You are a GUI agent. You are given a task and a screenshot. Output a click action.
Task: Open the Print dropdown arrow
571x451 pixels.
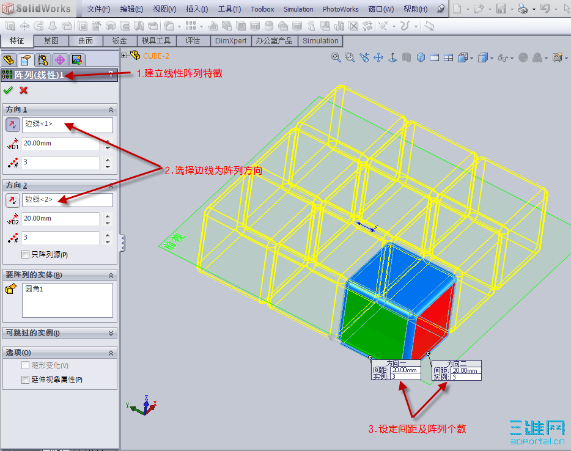click(x=534, y=9)
